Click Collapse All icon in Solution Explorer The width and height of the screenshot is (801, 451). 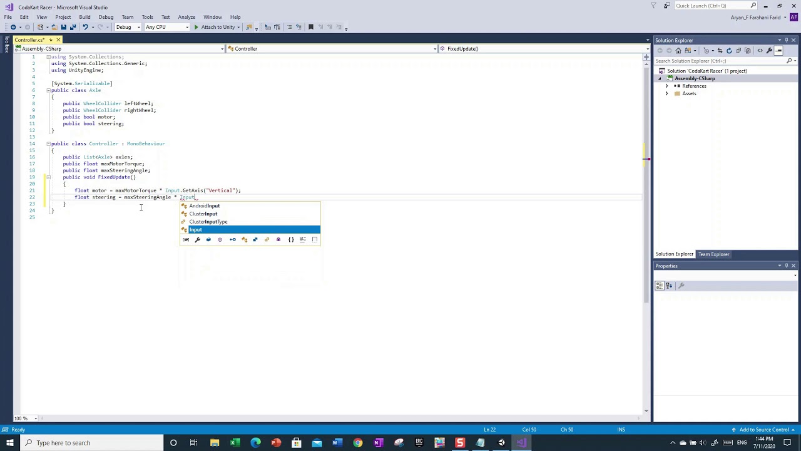click(x=738, y=51)
